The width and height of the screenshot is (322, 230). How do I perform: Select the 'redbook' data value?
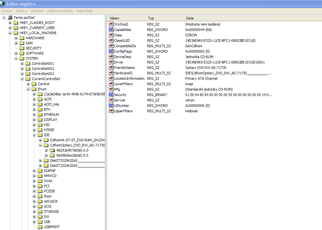[192, 111]
